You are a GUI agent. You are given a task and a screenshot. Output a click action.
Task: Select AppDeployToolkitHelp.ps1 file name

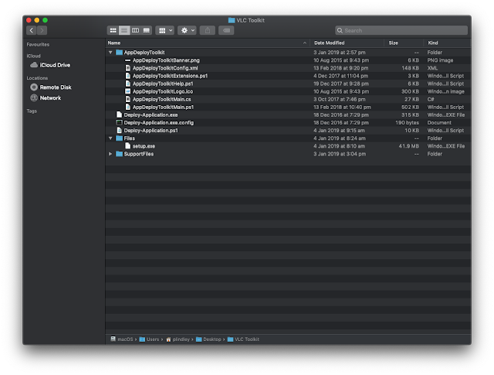click(163, 84)
